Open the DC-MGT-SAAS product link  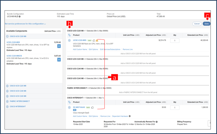[x=79, y=107]
